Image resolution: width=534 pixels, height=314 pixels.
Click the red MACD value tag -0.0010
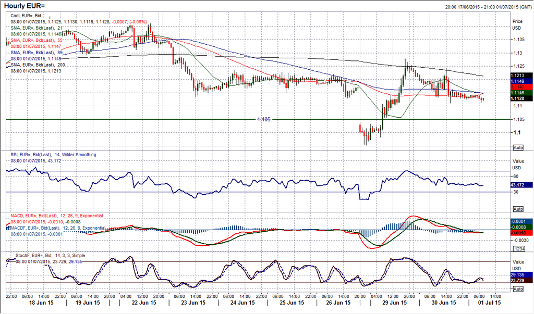521,233
